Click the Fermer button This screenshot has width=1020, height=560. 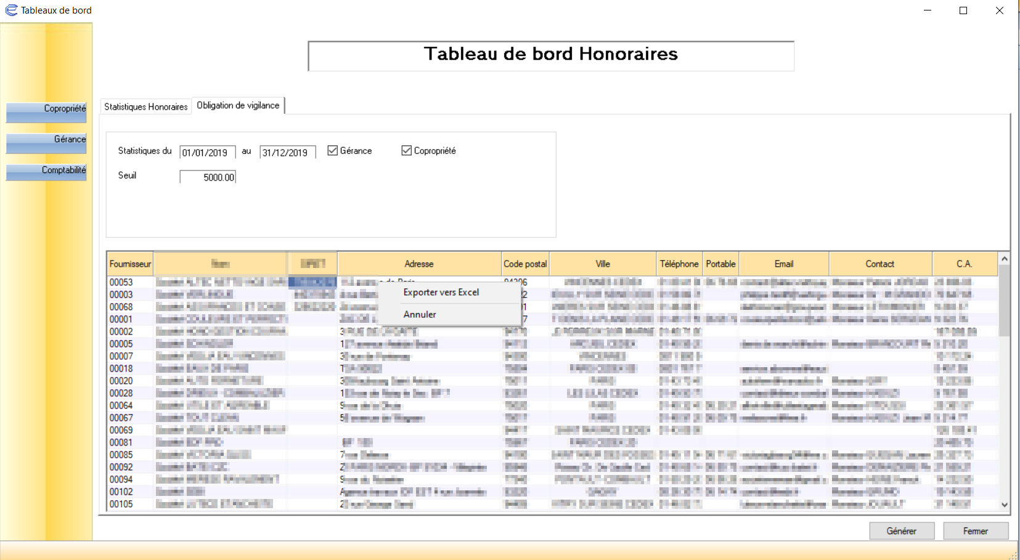(976, 530)
